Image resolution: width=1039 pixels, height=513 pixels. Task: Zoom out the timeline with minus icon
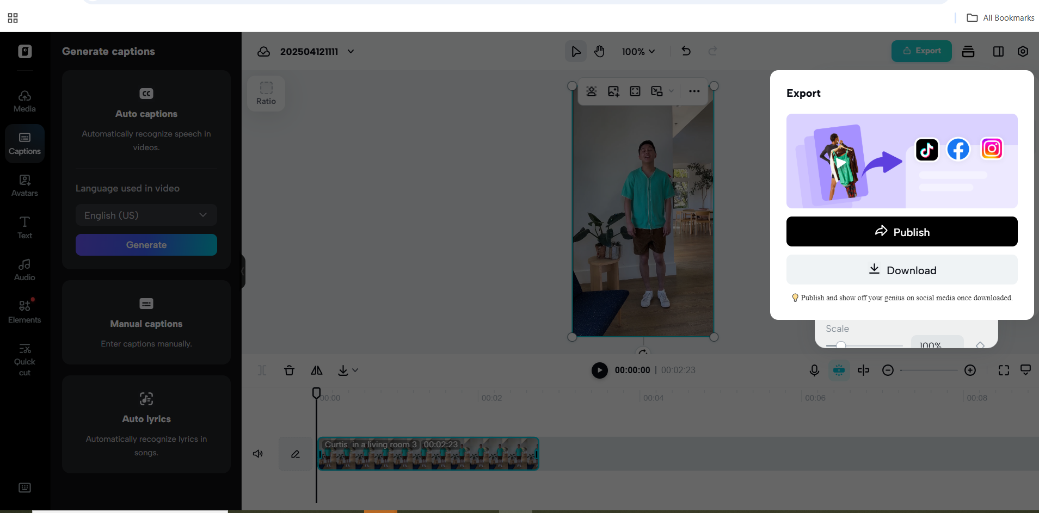pyautogui.click(x=888, y=370)
